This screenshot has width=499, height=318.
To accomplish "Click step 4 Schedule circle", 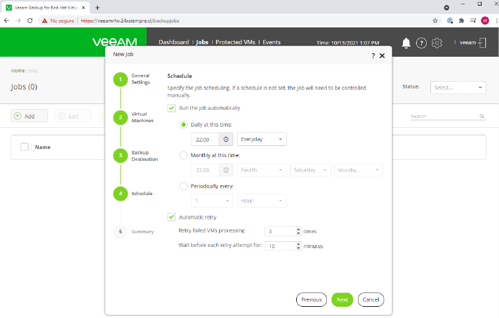I will 120,194.
